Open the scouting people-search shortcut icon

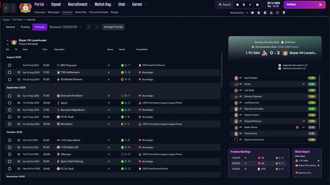pos(271,13)
